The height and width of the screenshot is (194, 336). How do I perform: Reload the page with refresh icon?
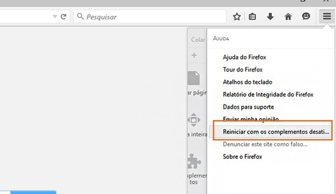click(64, 16)
